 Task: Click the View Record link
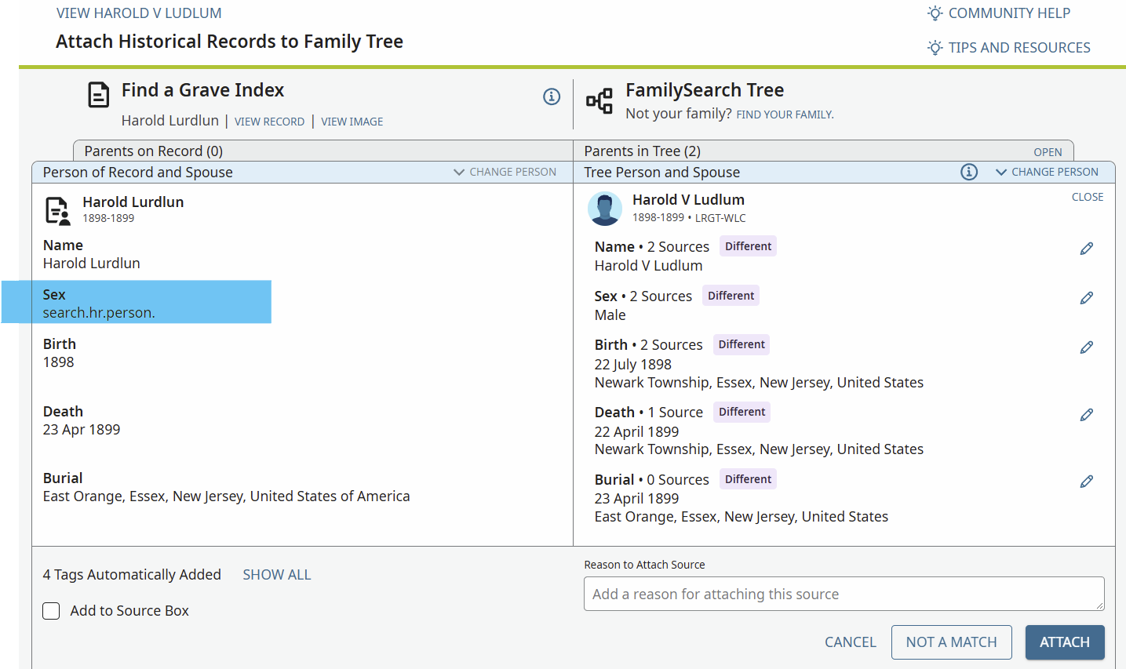(x=269, y=122)
